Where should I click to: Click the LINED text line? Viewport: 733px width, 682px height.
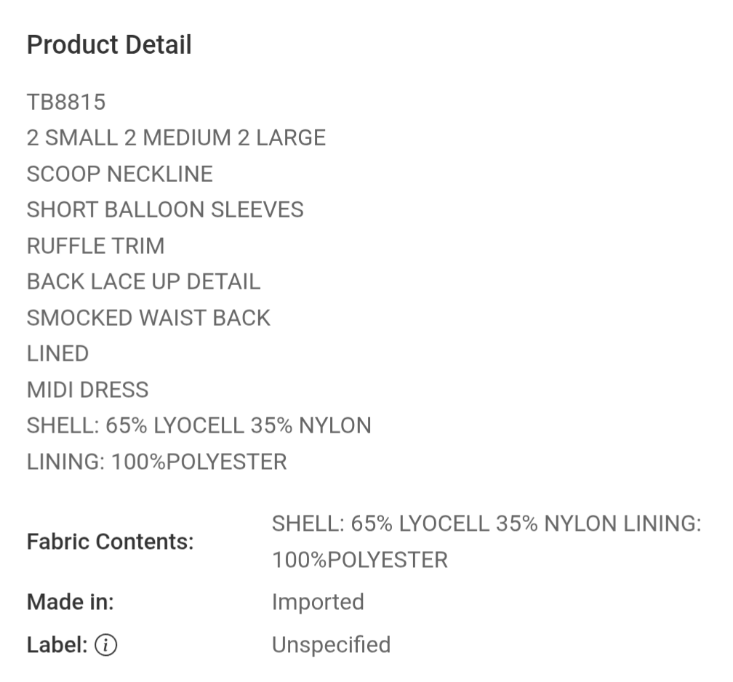tap(57, 354)
